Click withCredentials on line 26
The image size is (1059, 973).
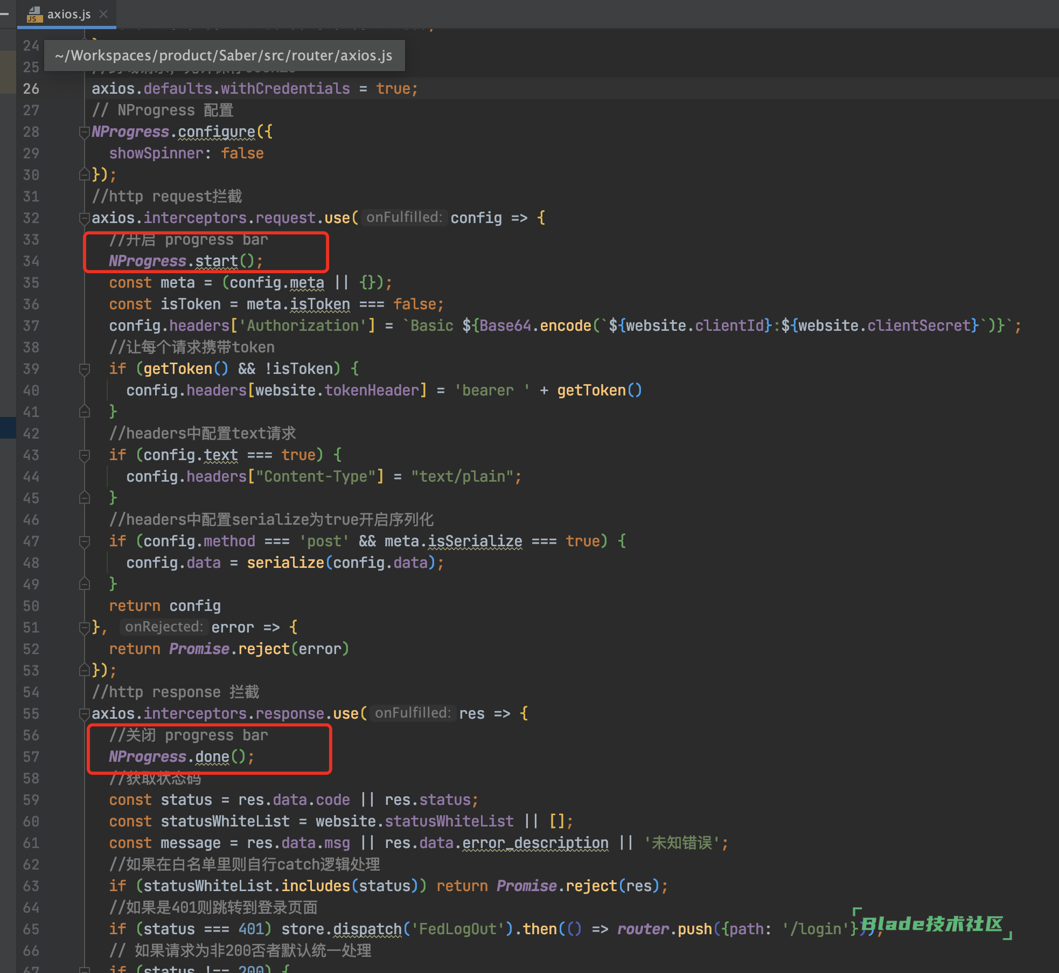pos(285,88)
